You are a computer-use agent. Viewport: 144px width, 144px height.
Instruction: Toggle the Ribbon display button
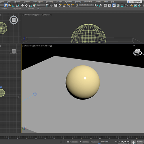click(x=114, y=5)
